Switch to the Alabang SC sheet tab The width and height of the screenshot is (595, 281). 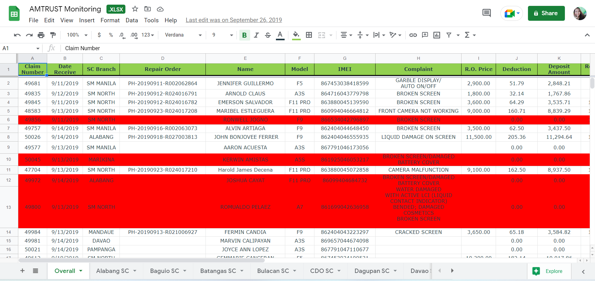tap(116, 271)
